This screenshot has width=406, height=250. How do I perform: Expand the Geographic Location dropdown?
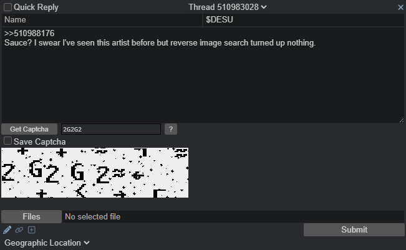pos(47,243)
